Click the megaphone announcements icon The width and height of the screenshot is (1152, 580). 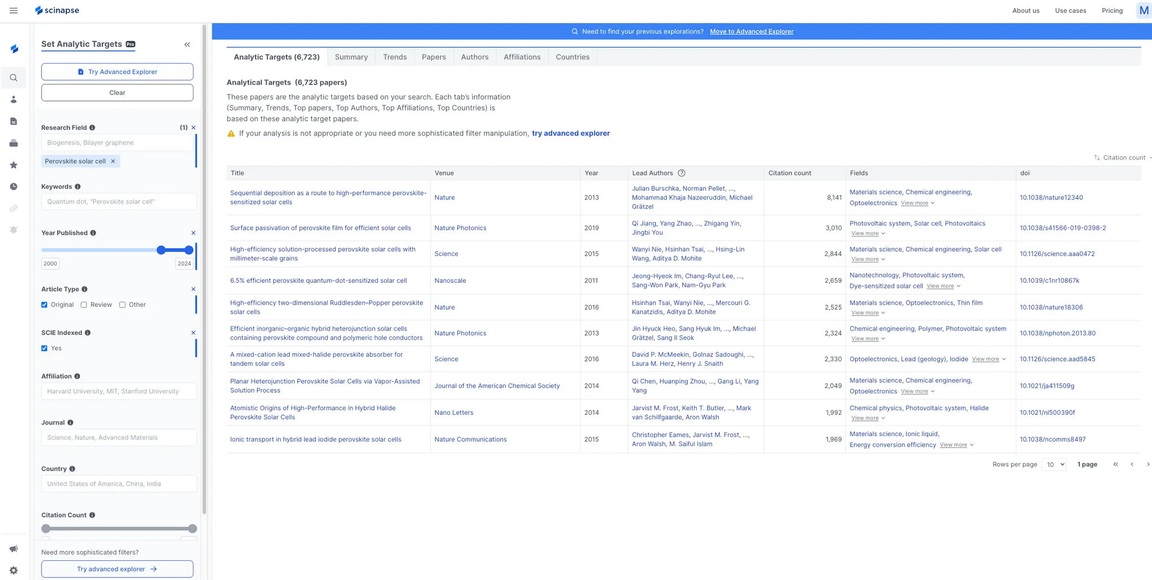[x=13, y=549]
